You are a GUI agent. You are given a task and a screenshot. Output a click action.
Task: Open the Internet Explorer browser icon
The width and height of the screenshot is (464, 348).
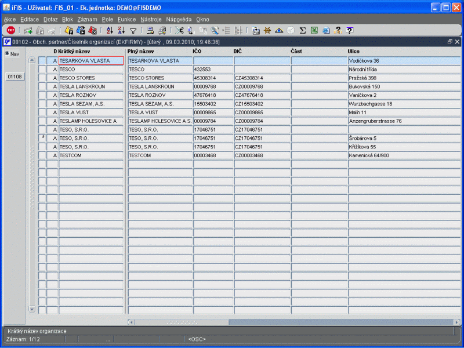[x=326, y=31]
